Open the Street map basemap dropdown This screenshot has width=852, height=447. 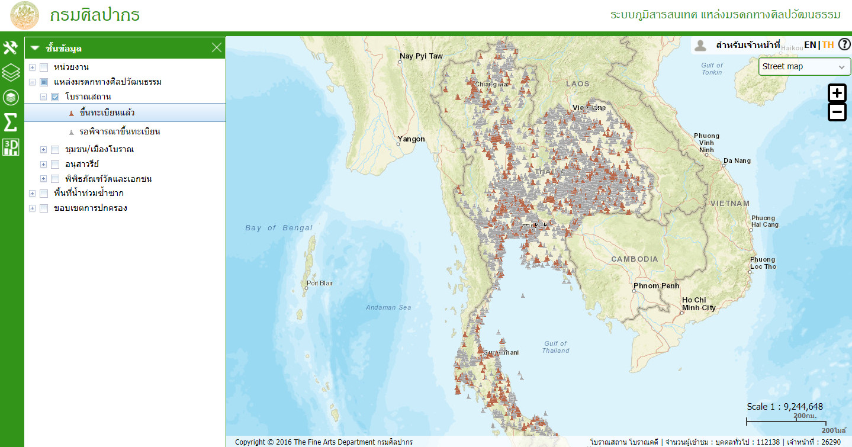(x=804, y=67)
